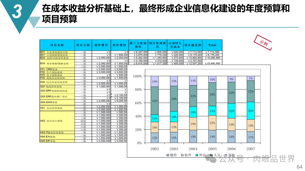This screenshot has height=171, width=305.
Task: Click the 2007 bar's 26% segment
Action: (x=251, y=111)
